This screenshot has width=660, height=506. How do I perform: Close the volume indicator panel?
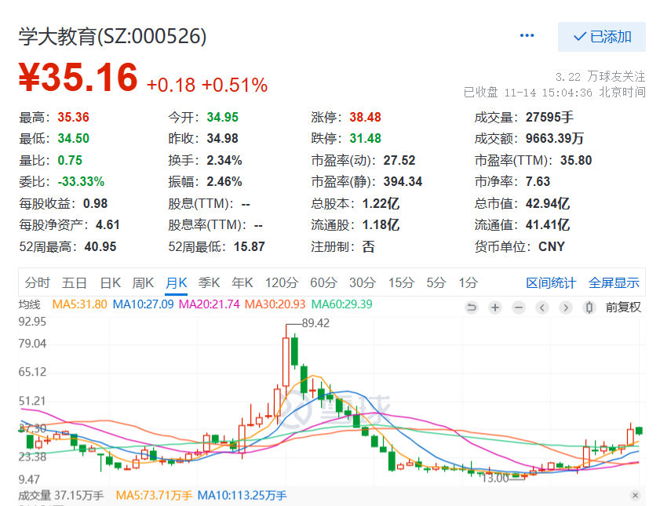635,495
